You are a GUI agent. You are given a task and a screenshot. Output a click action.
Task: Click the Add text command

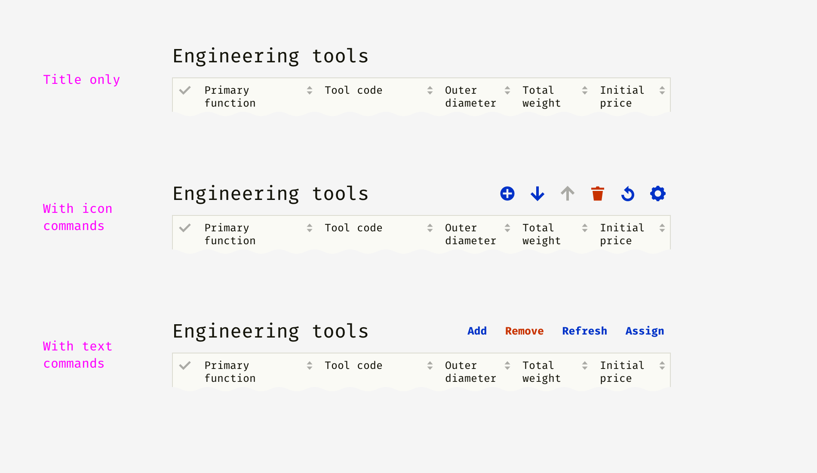tap(477, 331)
